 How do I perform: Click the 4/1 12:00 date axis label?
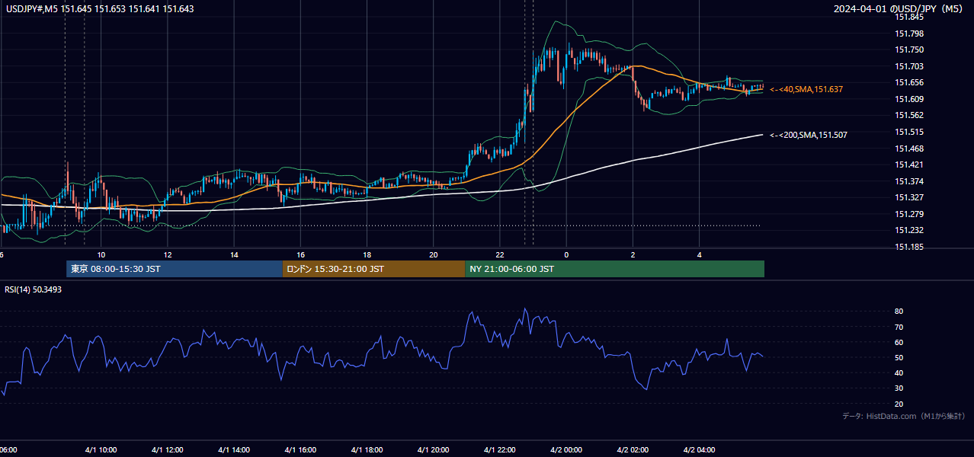click(x=168, y=450)
